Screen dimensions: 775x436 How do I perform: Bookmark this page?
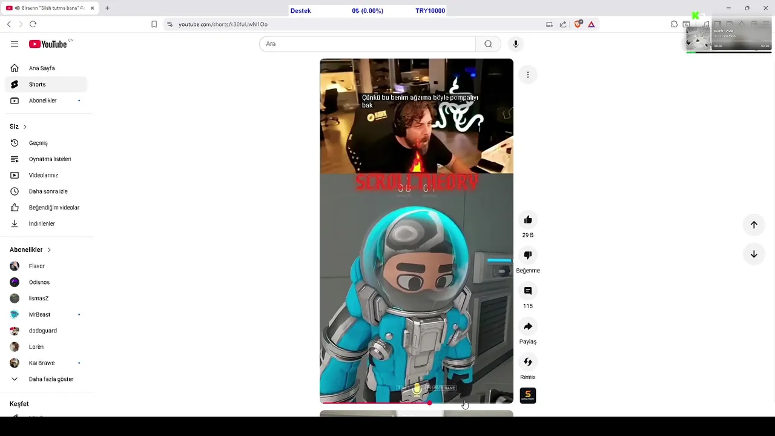pyautogui.click(x=154, y=24)
